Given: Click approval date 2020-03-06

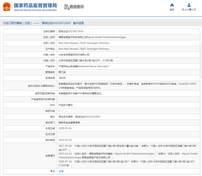Looking at the screenshot, I should [x=65, y=128].
